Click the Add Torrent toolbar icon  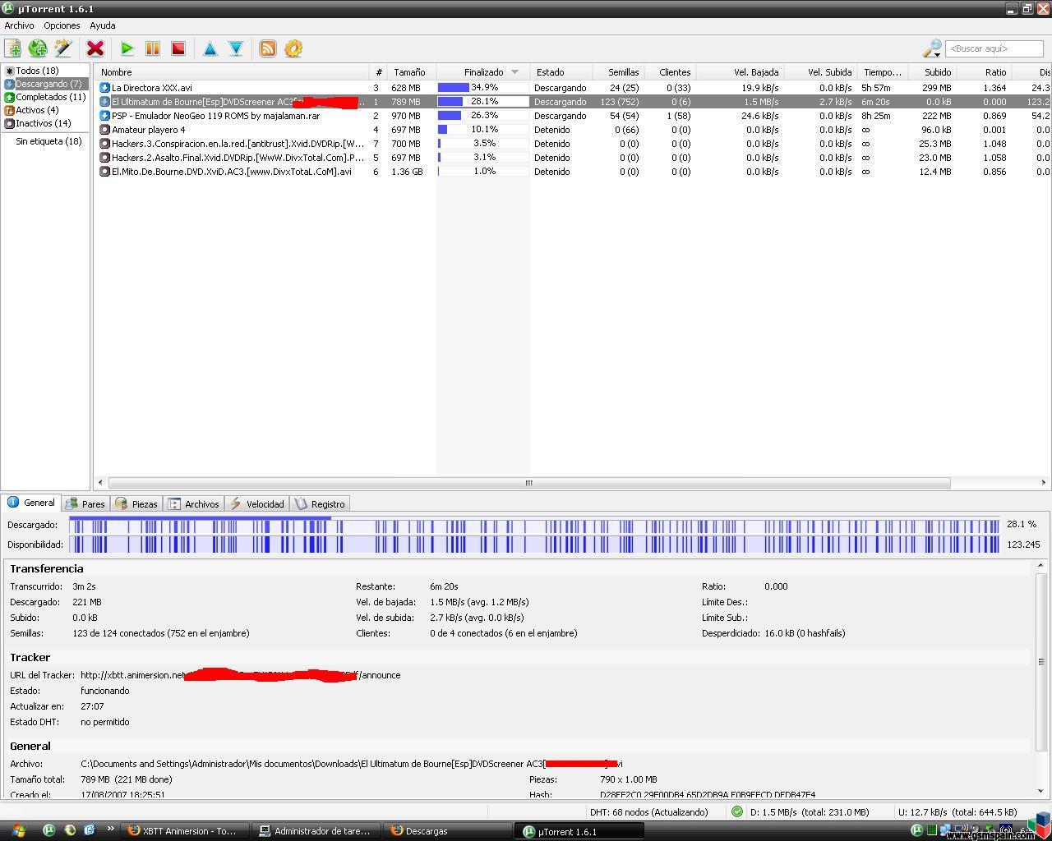pos(13,48)
